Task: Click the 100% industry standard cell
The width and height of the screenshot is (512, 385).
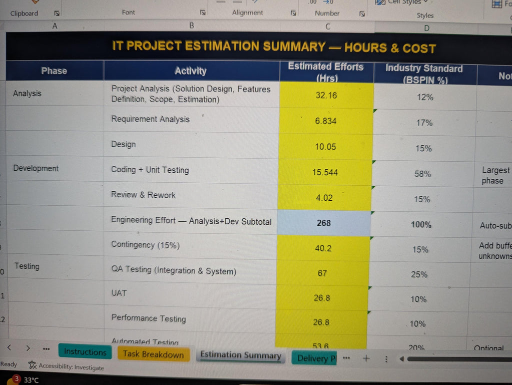Action: [421, 225]
